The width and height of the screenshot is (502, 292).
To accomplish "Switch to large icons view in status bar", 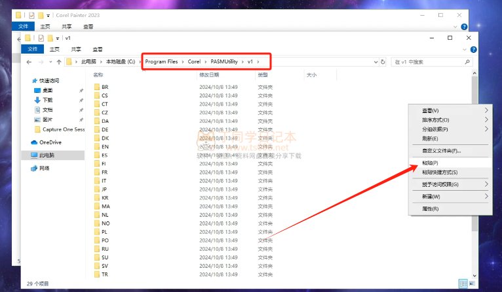I will (472, 283).
